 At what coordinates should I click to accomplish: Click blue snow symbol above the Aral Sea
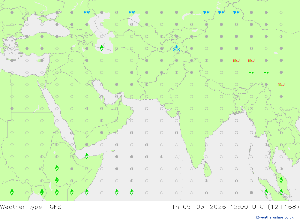pos(132,12)
